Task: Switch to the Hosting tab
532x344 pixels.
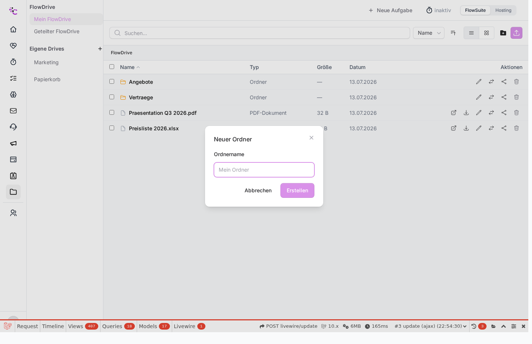Action: [503, 10]
